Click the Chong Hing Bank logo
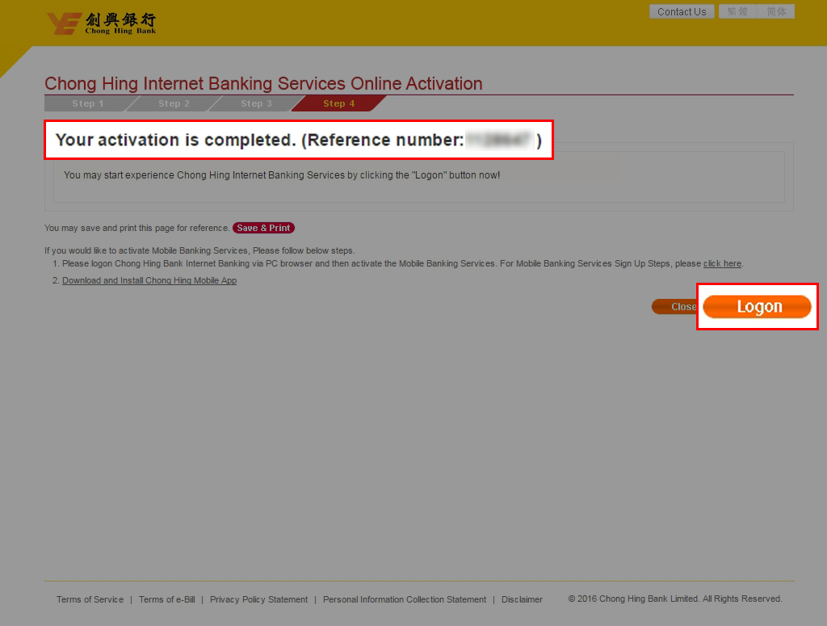The image size is (827, 626). point(101,23)
